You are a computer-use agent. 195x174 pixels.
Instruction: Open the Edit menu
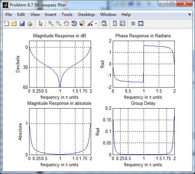21,15
